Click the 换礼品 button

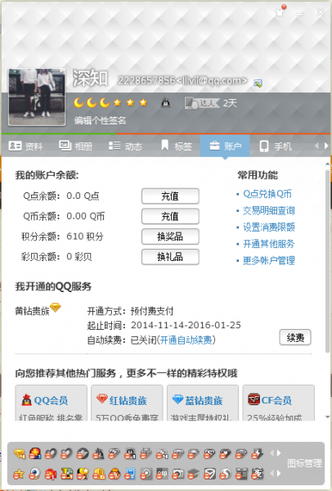170,257
